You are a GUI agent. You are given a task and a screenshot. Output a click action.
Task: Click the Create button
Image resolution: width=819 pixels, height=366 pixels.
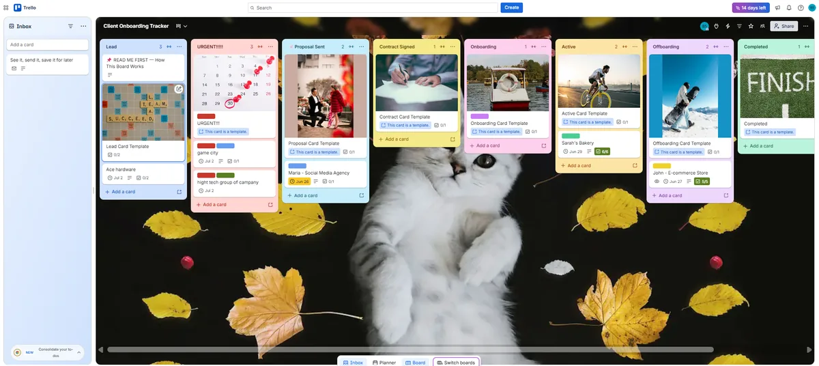click(x=512, y=8)
